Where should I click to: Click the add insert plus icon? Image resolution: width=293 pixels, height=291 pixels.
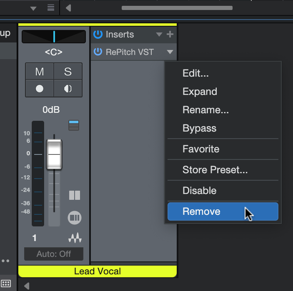coord(170,35)
